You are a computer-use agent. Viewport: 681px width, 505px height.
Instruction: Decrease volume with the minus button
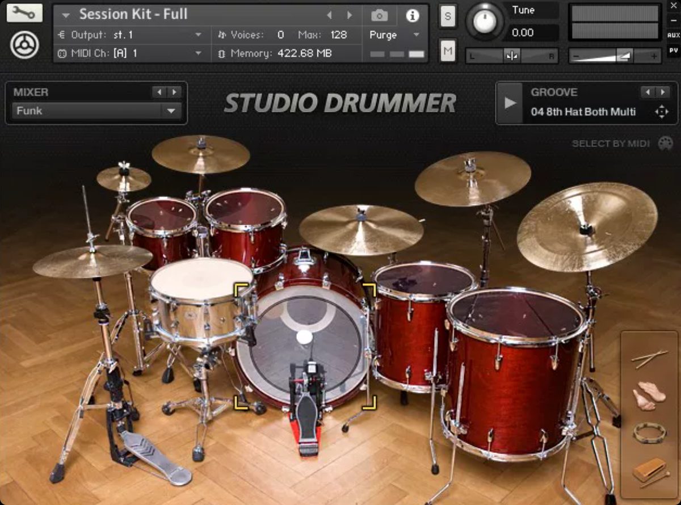point(575,56)
